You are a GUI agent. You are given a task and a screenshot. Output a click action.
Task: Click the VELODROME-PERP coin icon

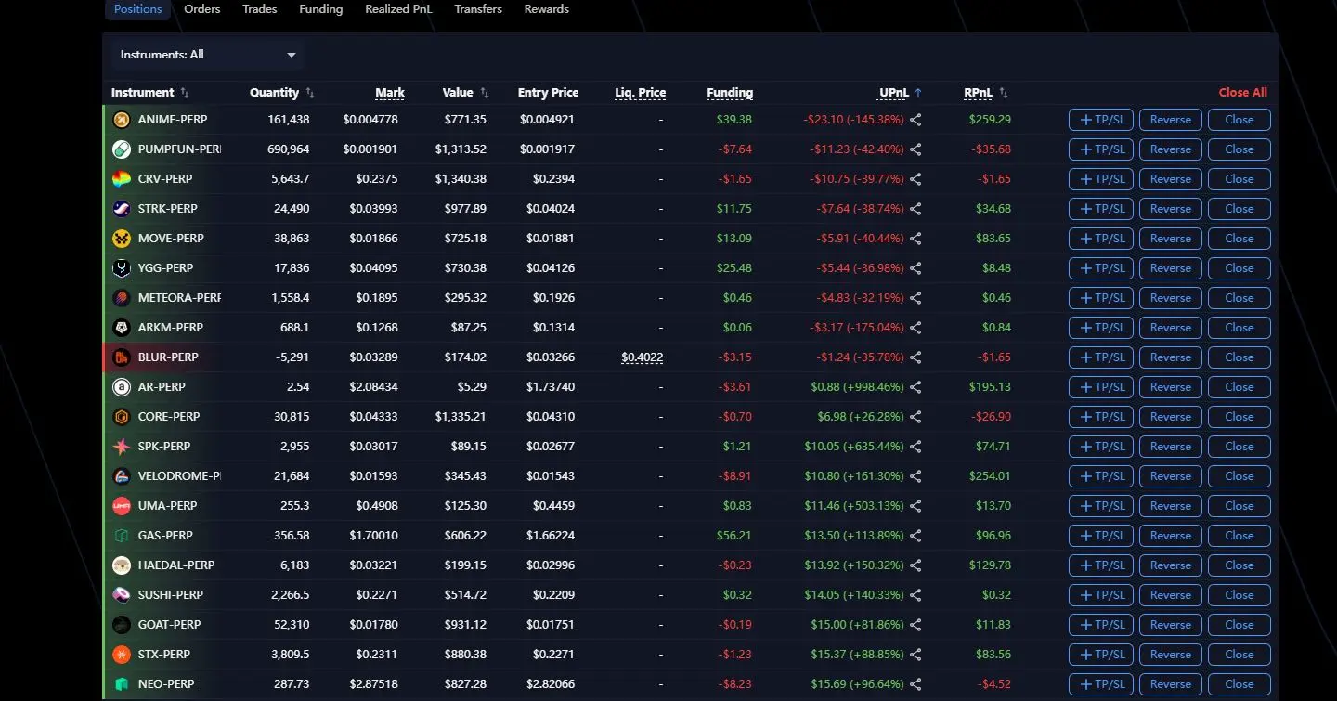[122, 476]
